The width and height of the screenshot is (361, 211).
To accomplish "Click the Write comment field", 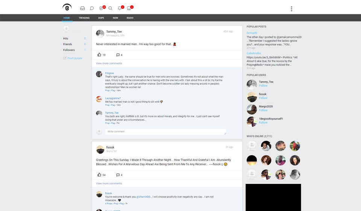I will [x=165, y=132].
